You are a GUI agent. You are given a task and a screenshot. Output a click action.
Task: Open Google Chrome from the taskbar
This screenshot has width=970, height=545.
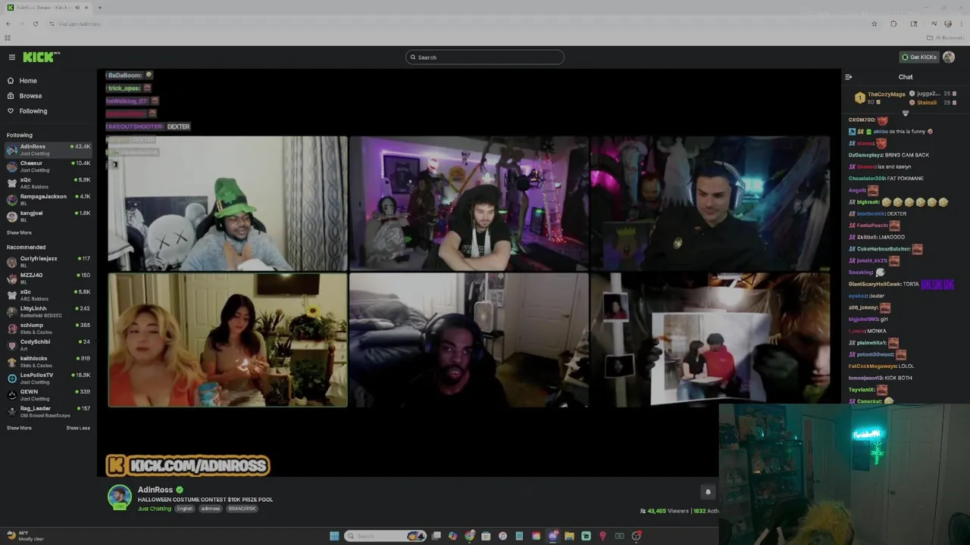point(470,536)
